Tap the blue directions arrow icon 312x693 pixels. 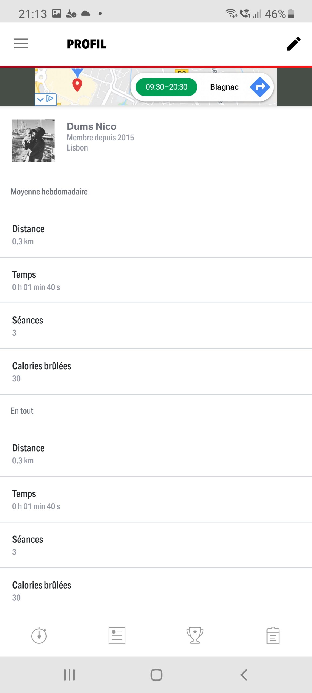(x=260, y=87)
